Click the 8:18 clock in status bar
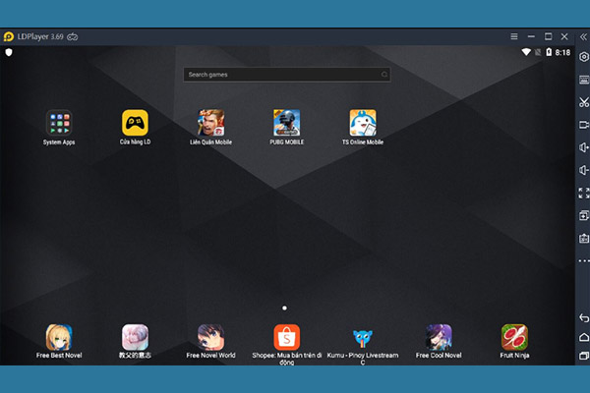590x393 pixels. [x=562, y=52]
